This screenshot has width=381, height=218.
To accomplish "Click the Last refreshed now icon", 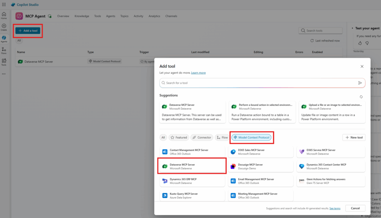I will 312,41.
